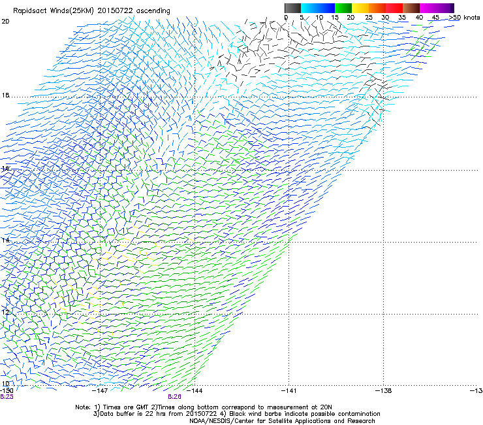
Task: Click the longitude axis label -141
Action: [x=289, y=391]
